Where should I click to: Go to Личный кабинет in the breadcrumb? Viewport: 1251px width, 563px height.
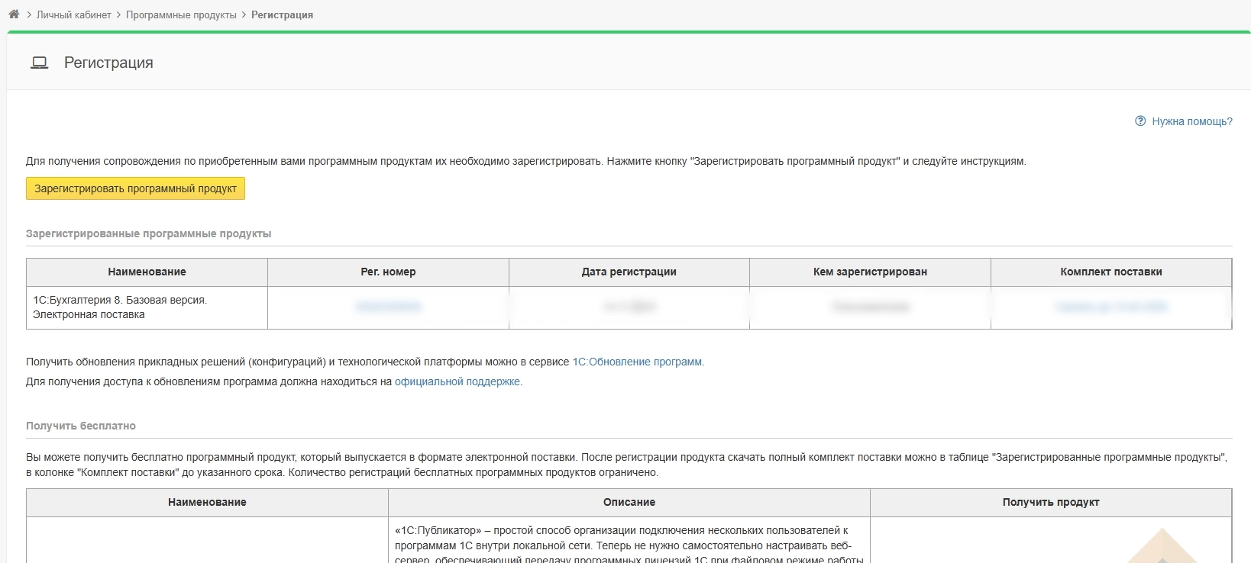coord(74,15)
